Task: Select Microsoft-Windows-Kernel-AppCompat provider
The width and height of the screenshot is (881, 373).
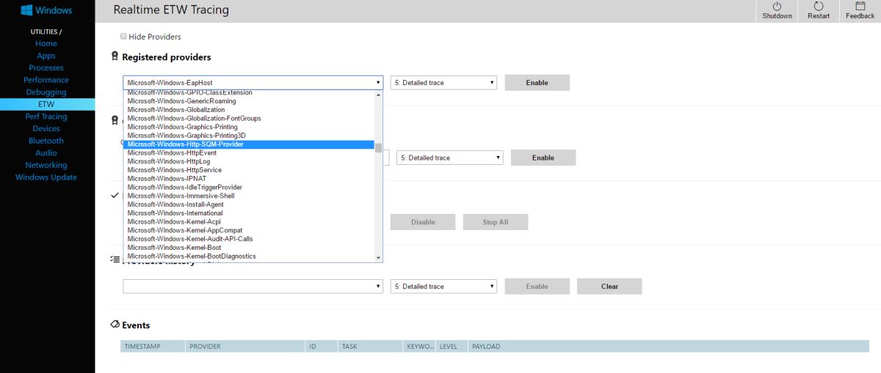Action: (249, 230)
